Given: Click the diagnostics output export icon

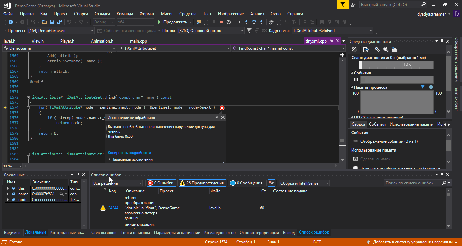Looking at the screenshot, I should [366, 49].
